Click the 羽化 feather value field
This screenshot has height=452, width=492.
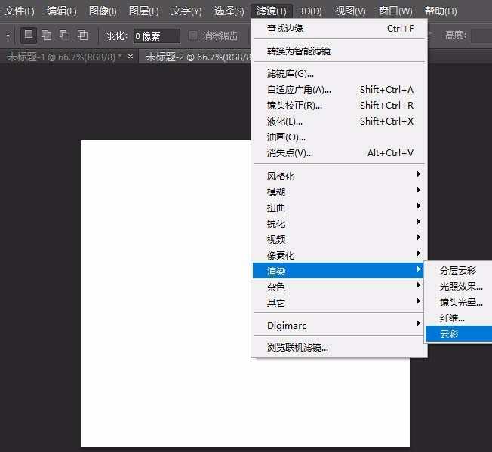pos(156,35)
